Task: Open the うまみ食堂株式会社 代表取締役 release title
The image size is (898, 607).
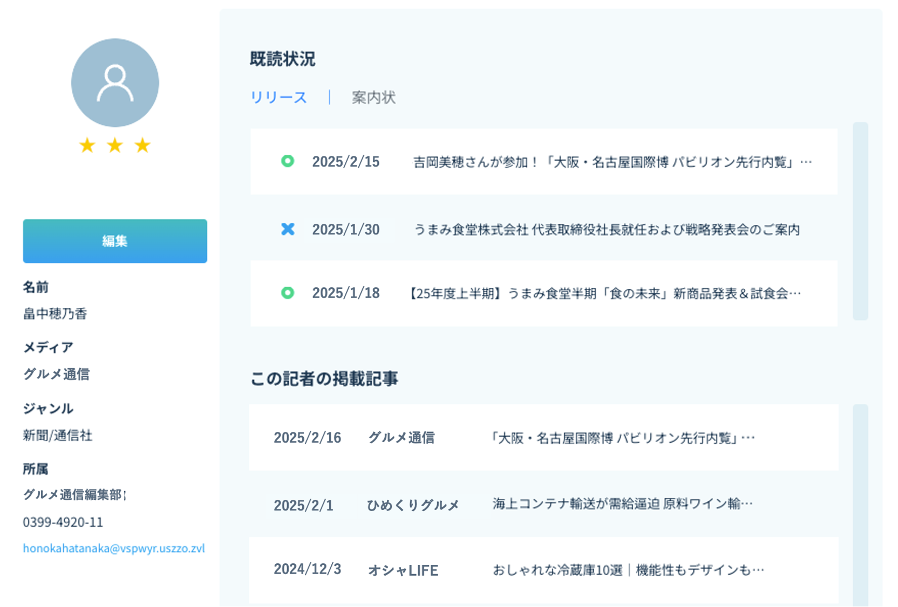Action: tap(607, 230)
